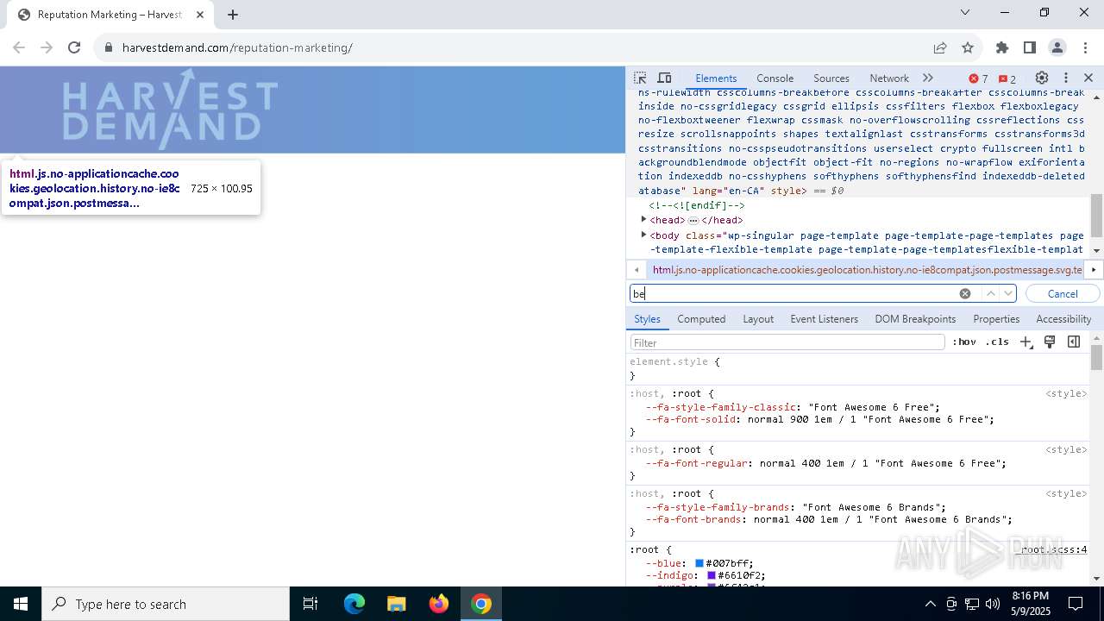The height and width of the screenshot is (621, 1104).
Task: Open the Chrome profile avatar
Action: click(1057, 47)
